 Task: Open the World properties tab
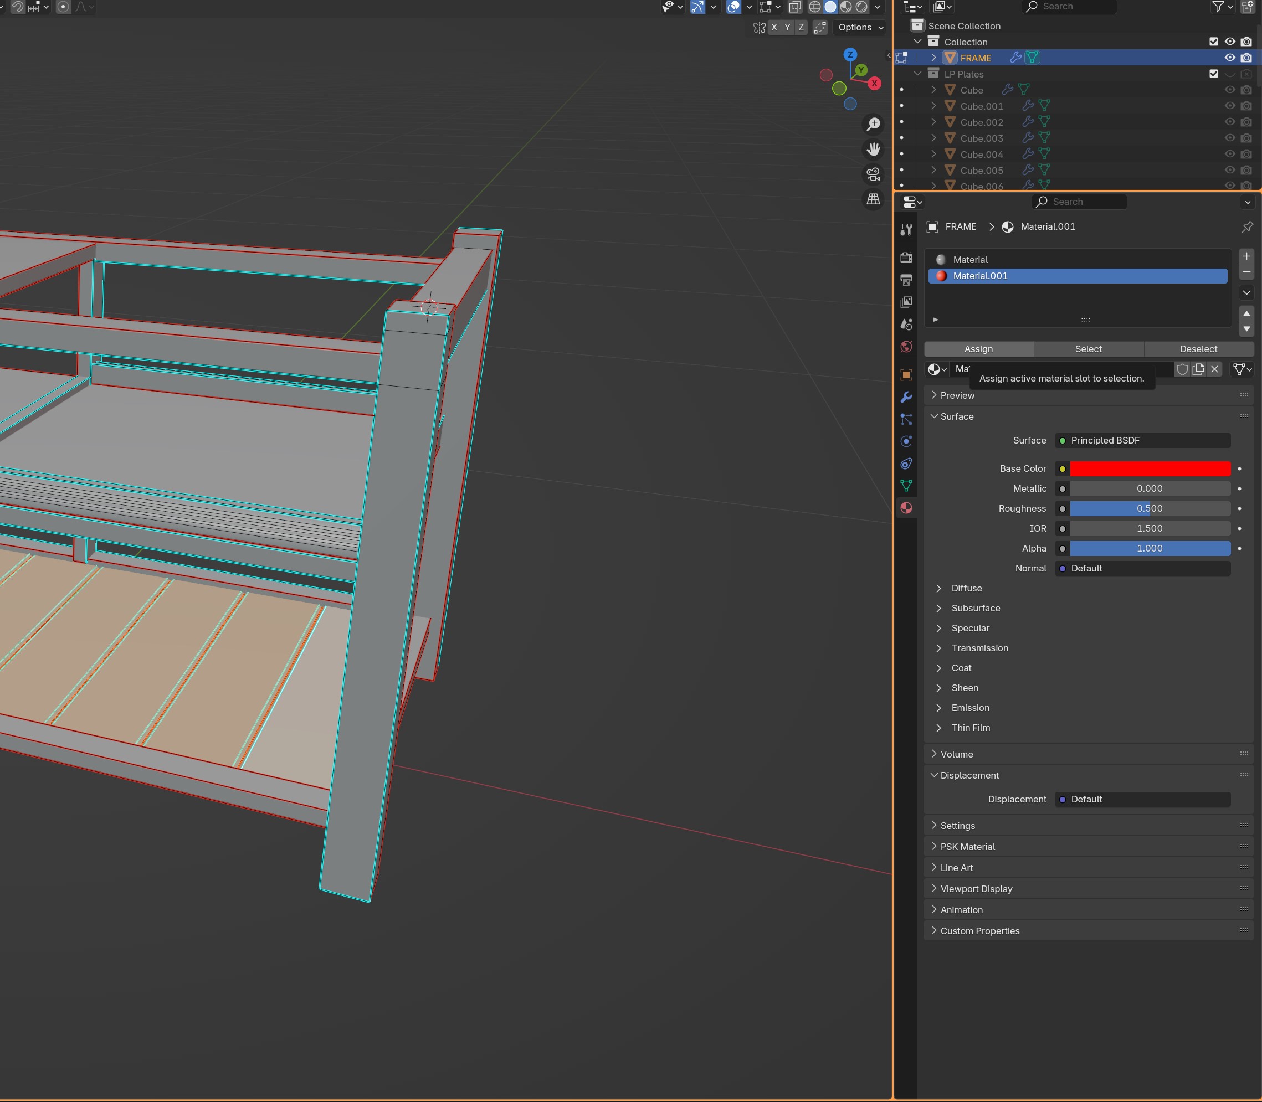(906, 347)
